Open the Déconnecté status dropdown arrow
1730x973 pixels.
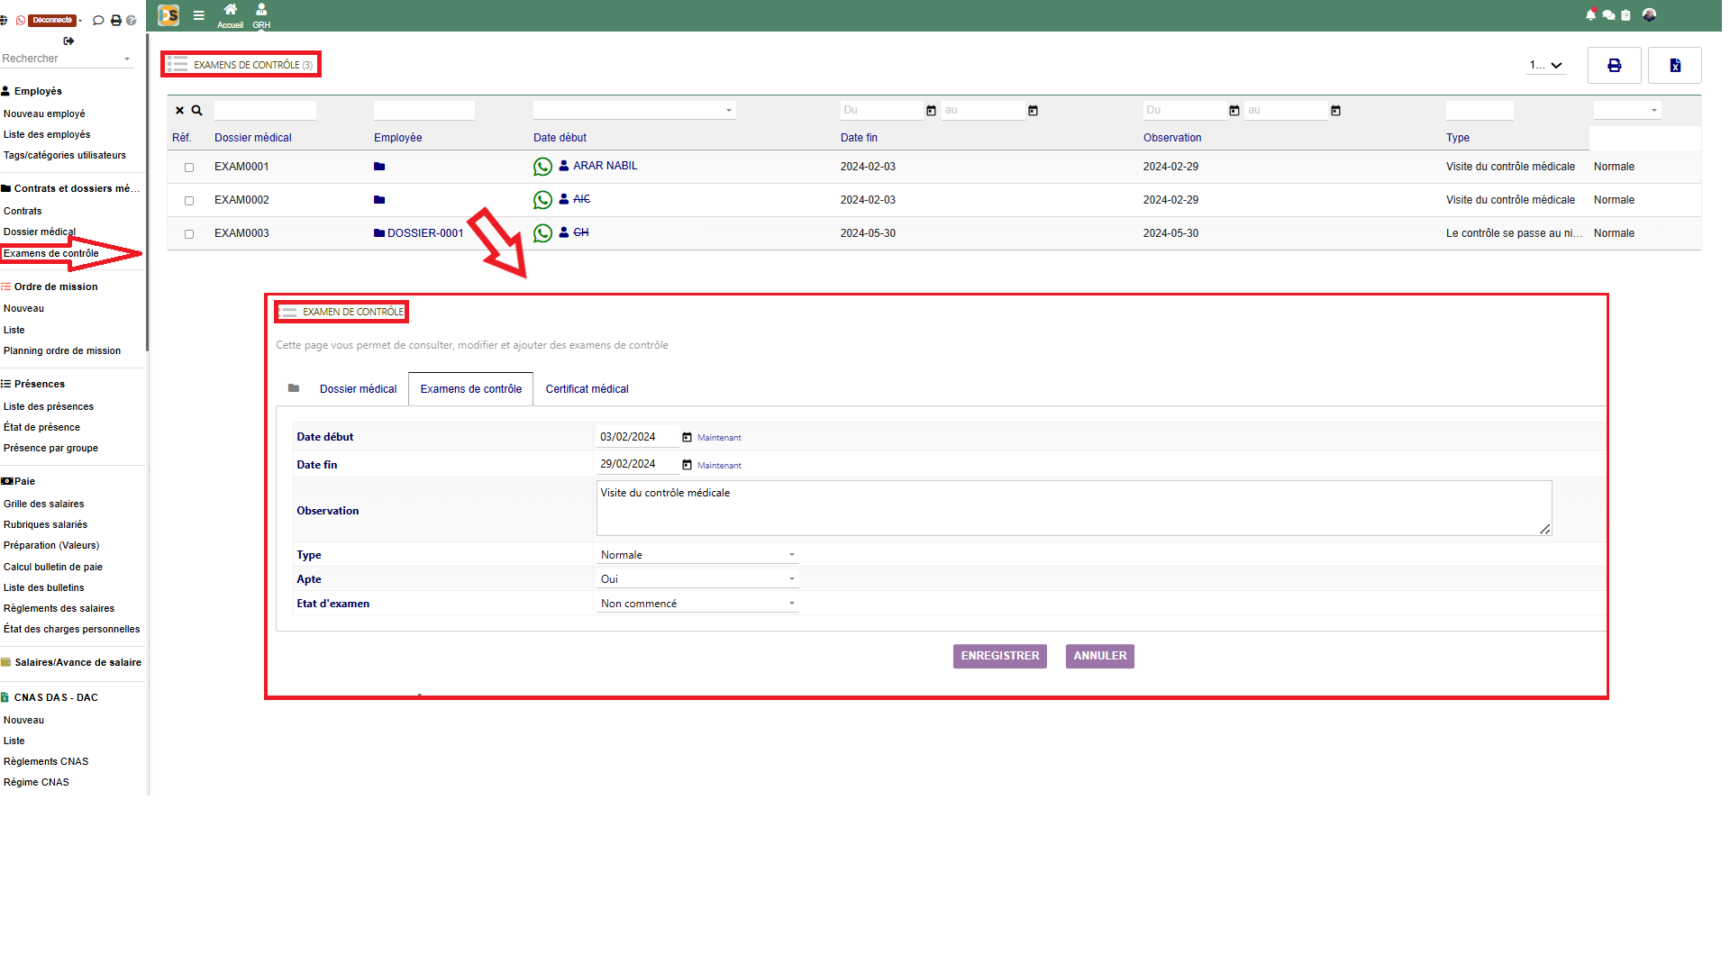(80, 21)
